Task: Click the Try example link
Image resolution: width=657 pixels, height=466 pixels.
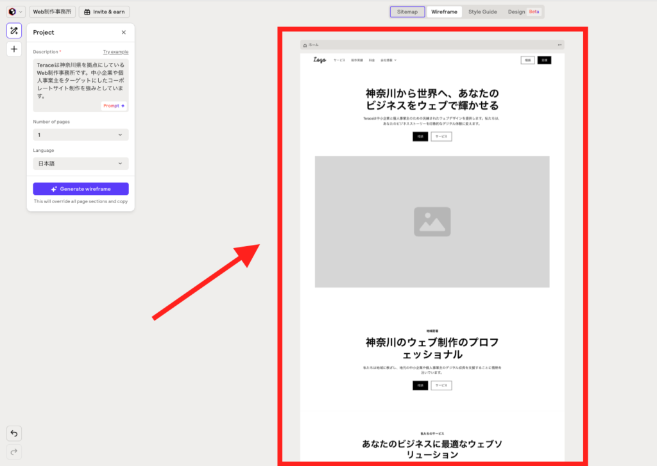Action: [x=115, y=52]
